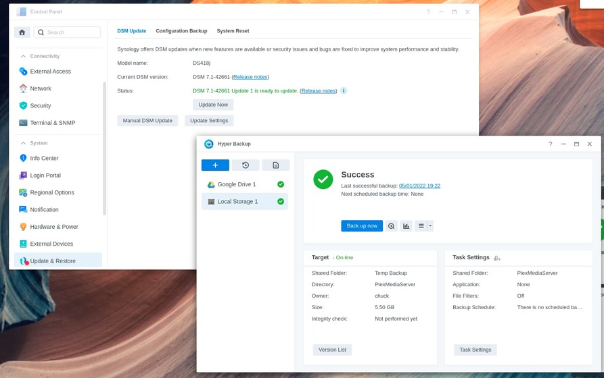Open last successful backup date link
Screen dimensions: 604x378
click(x=419, y=186)
